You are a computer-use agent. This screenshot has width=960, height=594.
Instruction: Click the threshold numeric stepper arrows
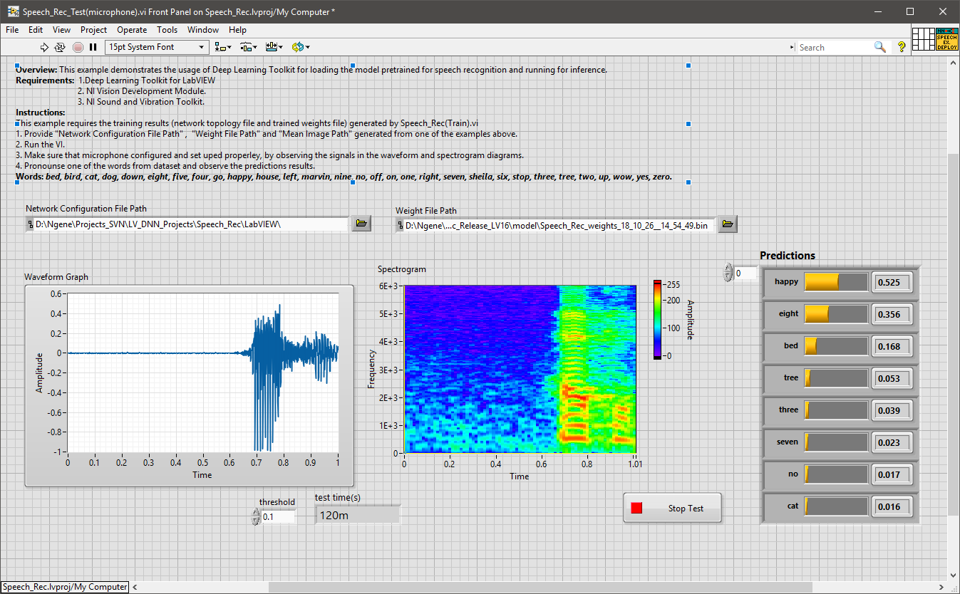[256, 517]
